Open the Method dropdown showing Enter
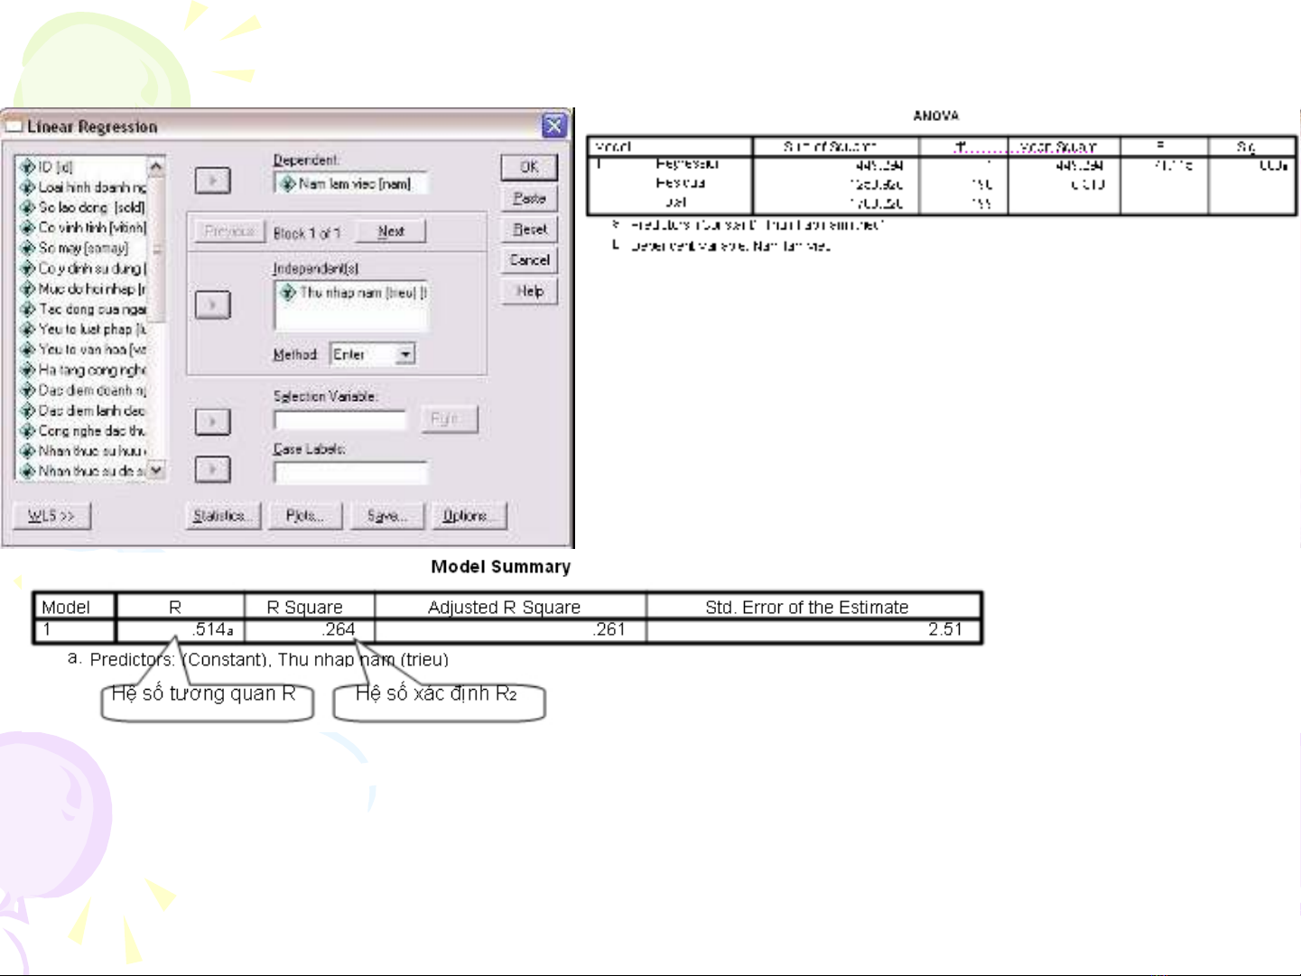The width and height of the screenshot is (1301, 976). [405, 355]
